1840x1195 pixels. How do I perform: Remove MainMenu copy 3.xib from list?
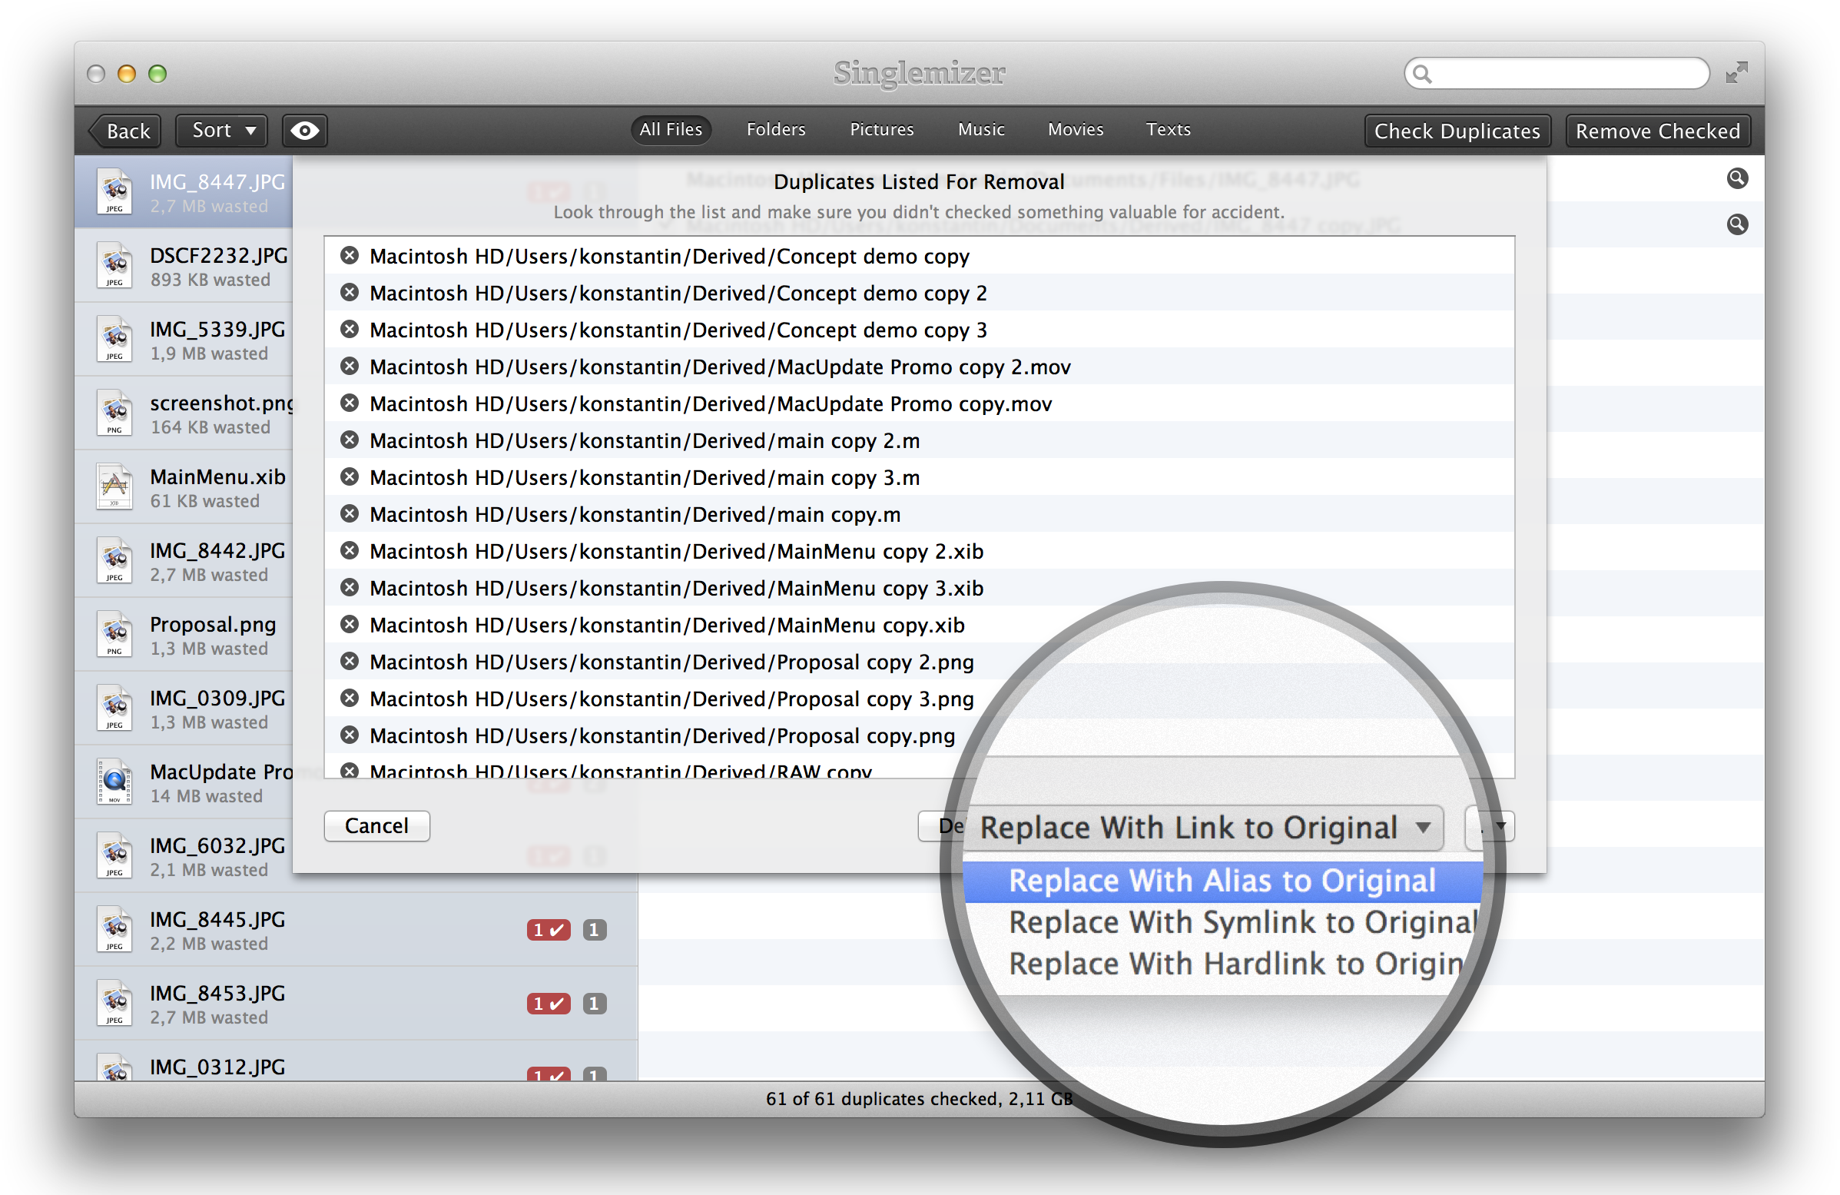[x=350, y=588]
